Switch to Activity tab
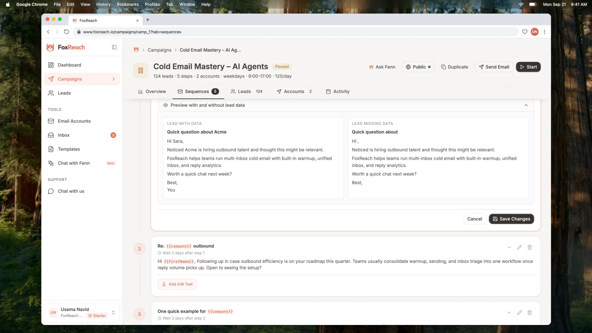592x333 pixels. click(x=338, y=91)
